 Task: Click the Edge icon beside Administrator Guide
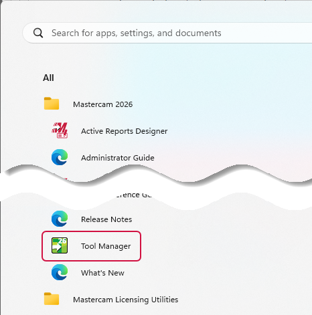click(x=60, y=157)
